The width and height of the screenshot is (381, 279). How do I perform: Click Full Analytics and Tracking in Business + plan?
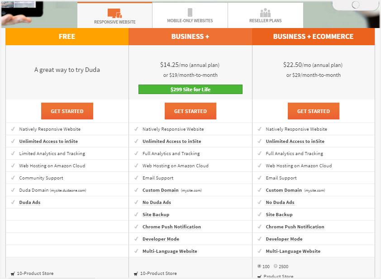[x=171, y=153]
